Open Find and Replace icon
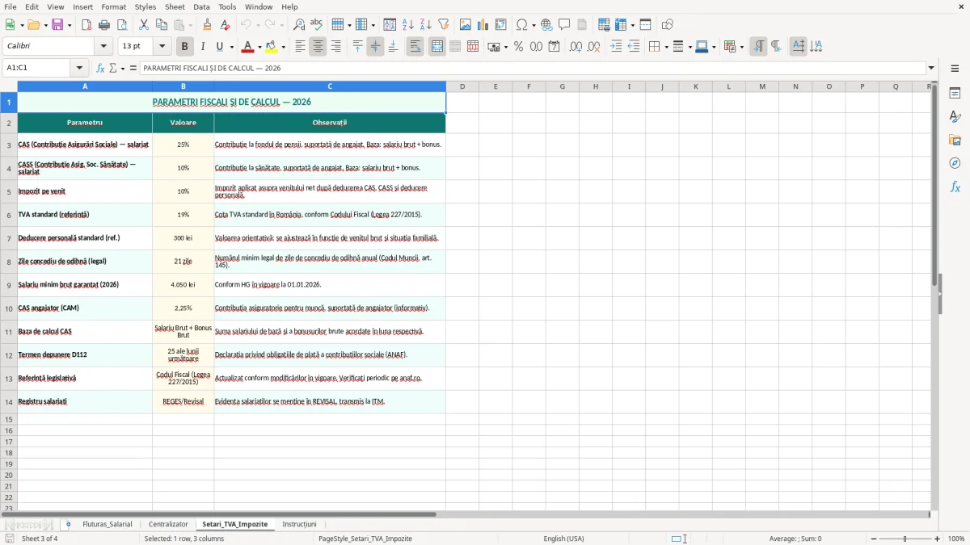 click(299, 25)
